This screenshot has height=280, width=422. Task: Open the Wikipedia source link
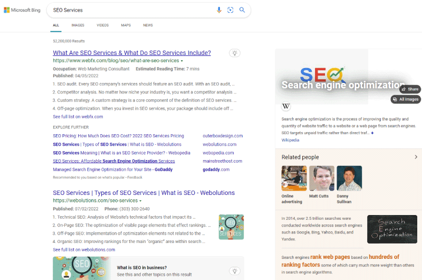click(290, 140)
